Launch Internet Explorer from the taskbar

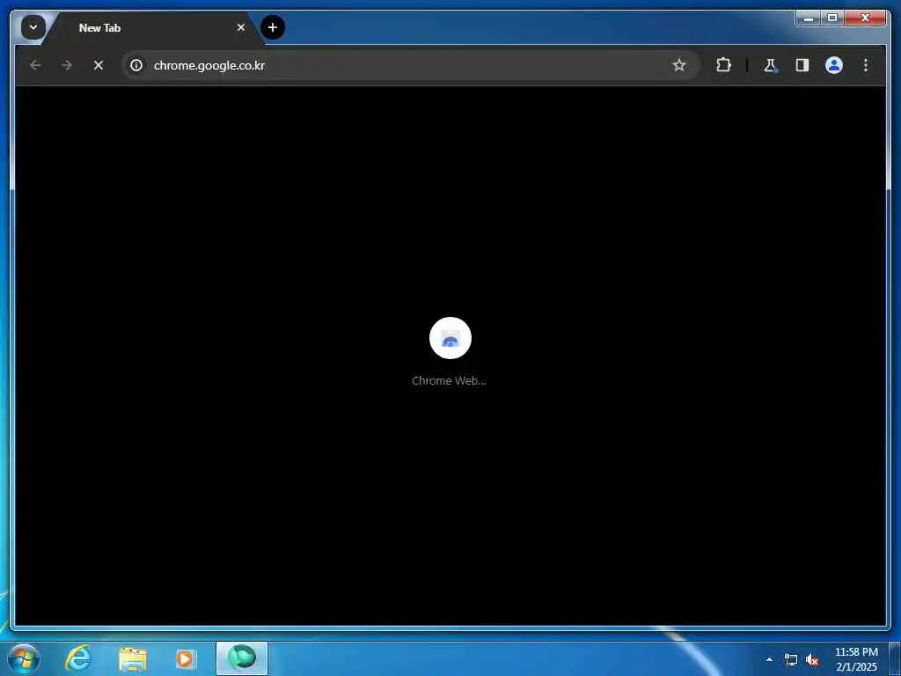(78, 658)
